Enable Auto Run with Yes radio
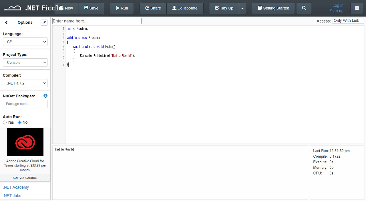The height and width of the screenshot is (201, 366). point(4,122)
